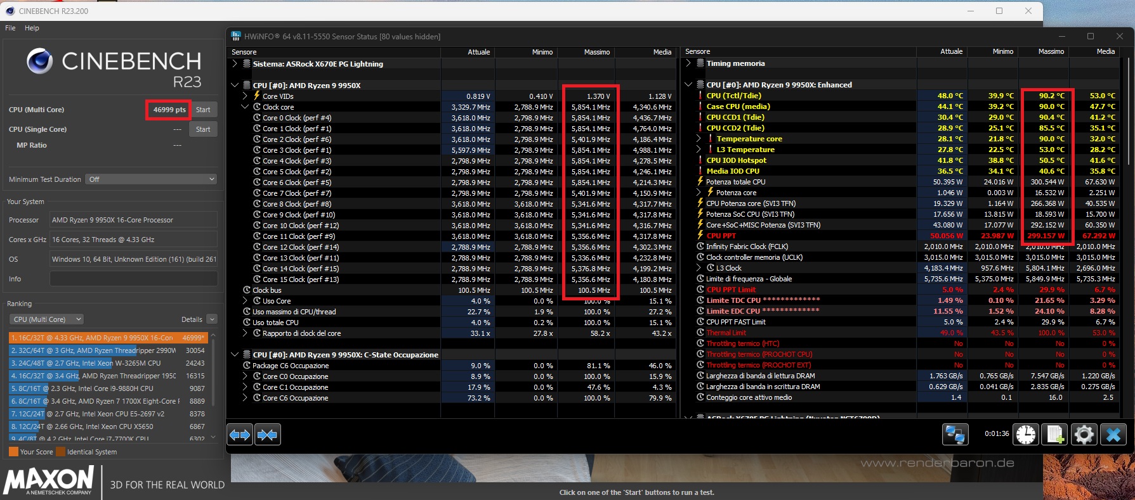Click the Cinebench title bar logo icon
Image resolution: width=1135 pixels, height=500 pixels.
coord(10,11)
